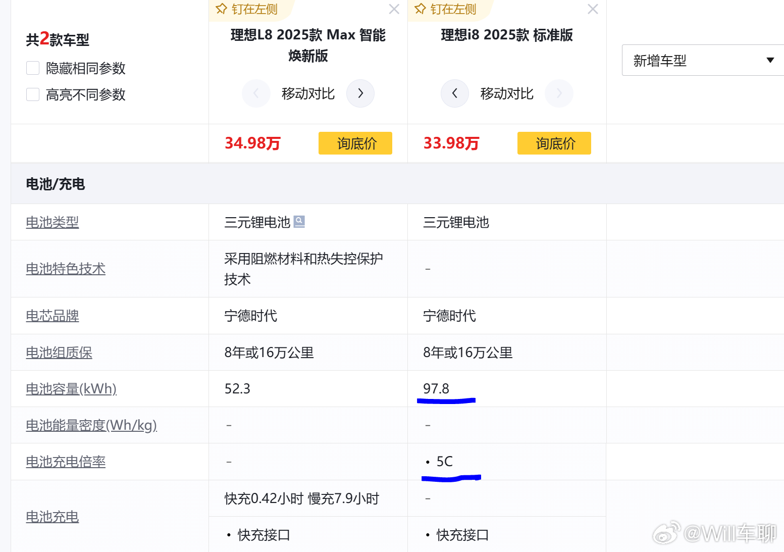784x552 pixels.
Task: Click the 52.3 battery capacity value
Action: coord(237,389)
